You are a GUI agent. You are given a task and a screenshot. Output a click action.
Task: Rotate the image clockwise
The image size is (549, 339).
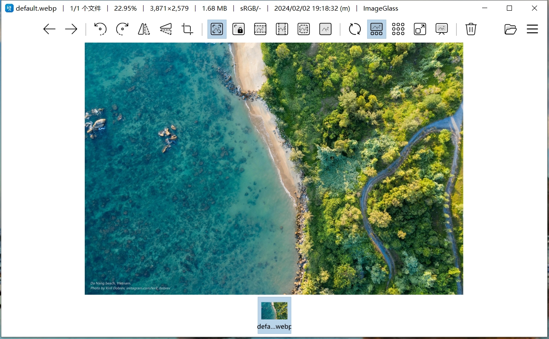(x=122, y=29)
